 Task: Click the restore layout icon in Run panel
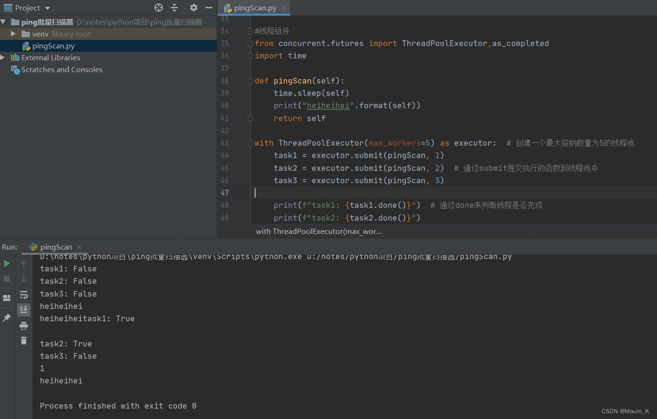7,298
